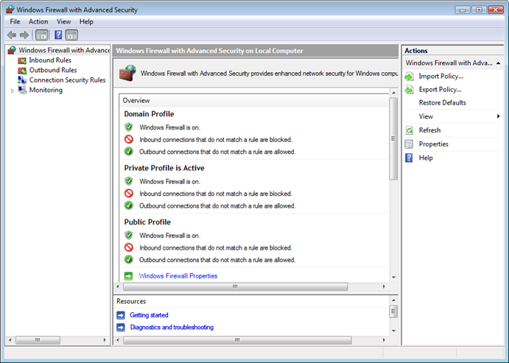Click the title bar firewall application icon
This screenshot has width=509, height=363.
tap(10, 9)
